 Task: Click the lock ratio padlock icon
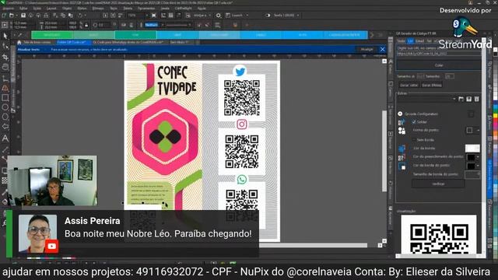click(86, 25)
